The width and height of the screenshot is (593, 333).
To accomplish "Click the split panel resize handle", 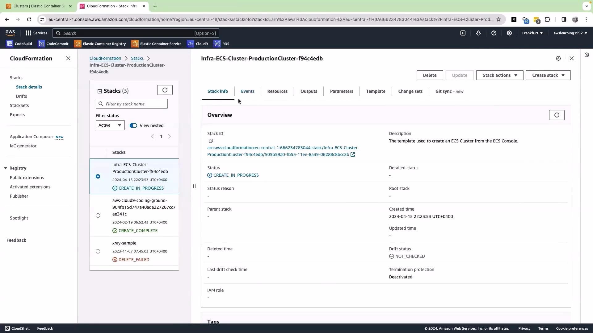I will [x=194, y=186].
